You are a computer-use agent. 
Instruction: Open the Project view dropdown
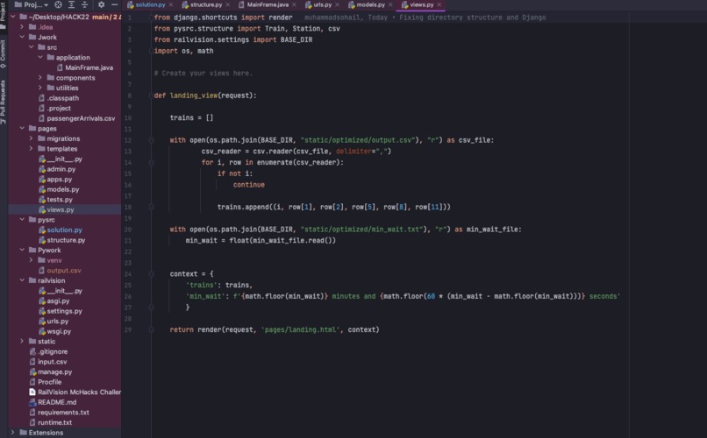coord(31,4)
